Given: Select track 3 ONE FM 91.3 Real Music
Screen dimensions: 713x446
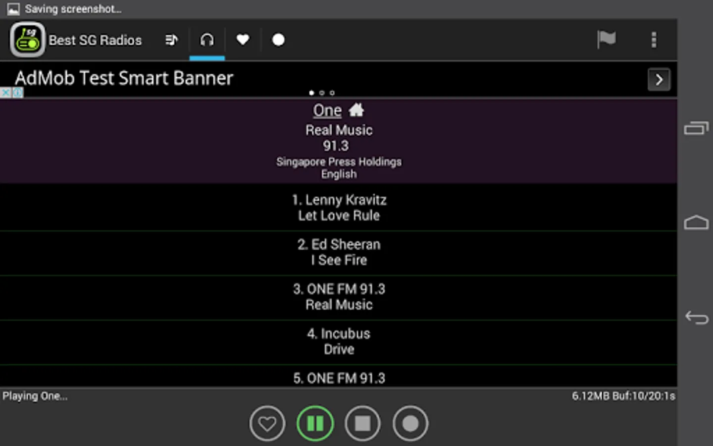Looking at the screenshot, I should pyautogui.click(x=339, y=297).
